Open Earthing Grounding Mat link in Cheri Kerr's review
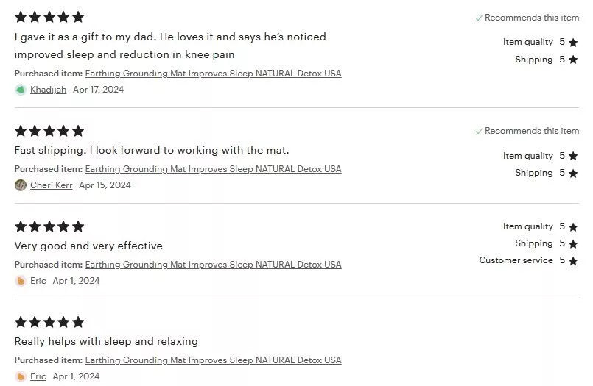Image resolution: width=593 pixels, height=386 pixels. pyautogui.click(x=214, y=169)
